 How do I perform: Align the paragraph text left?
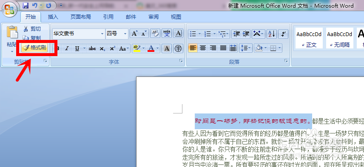tap(193, 48)
